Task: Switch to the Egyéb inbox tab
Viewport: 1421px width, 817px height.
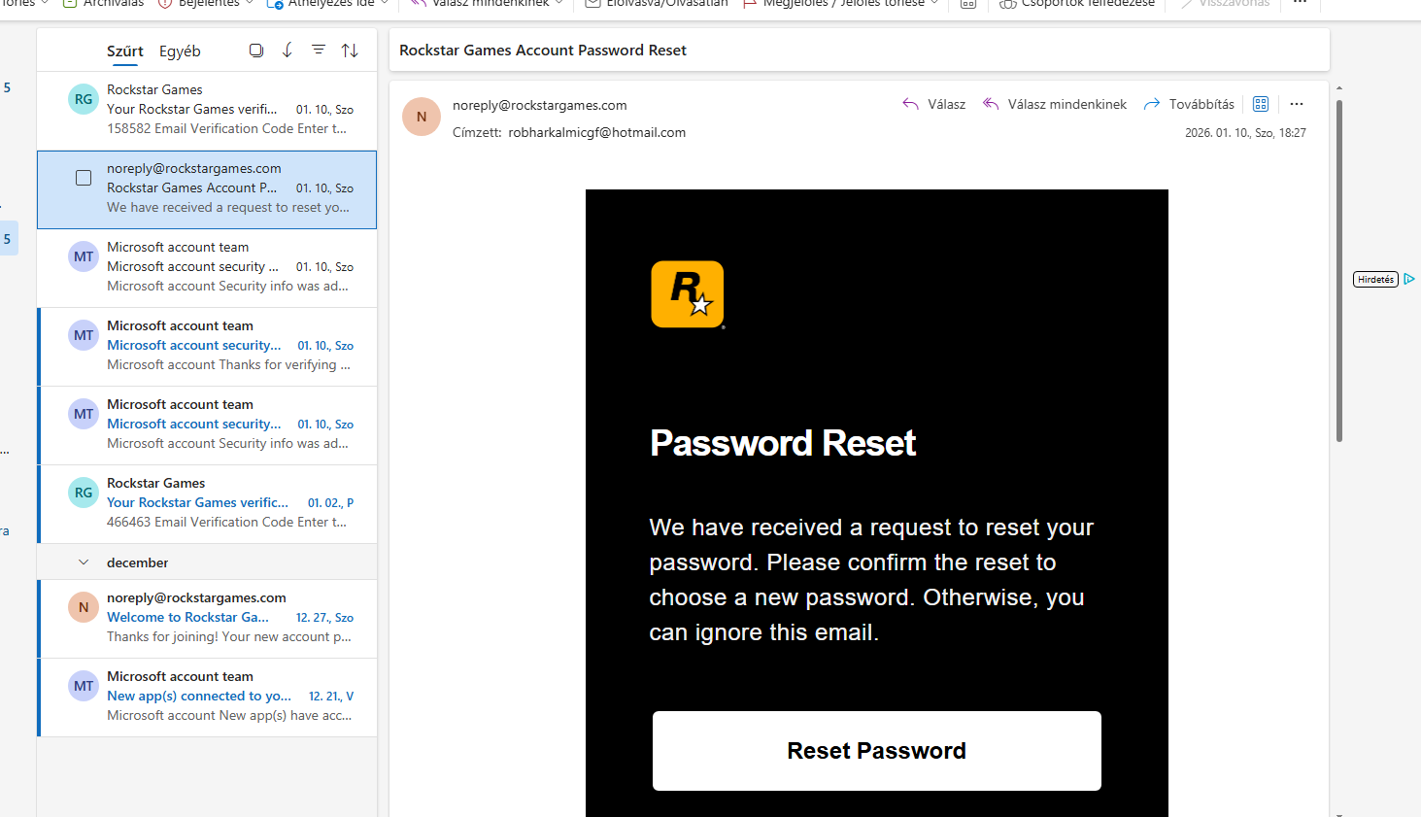Action: (x=180, y=51)
